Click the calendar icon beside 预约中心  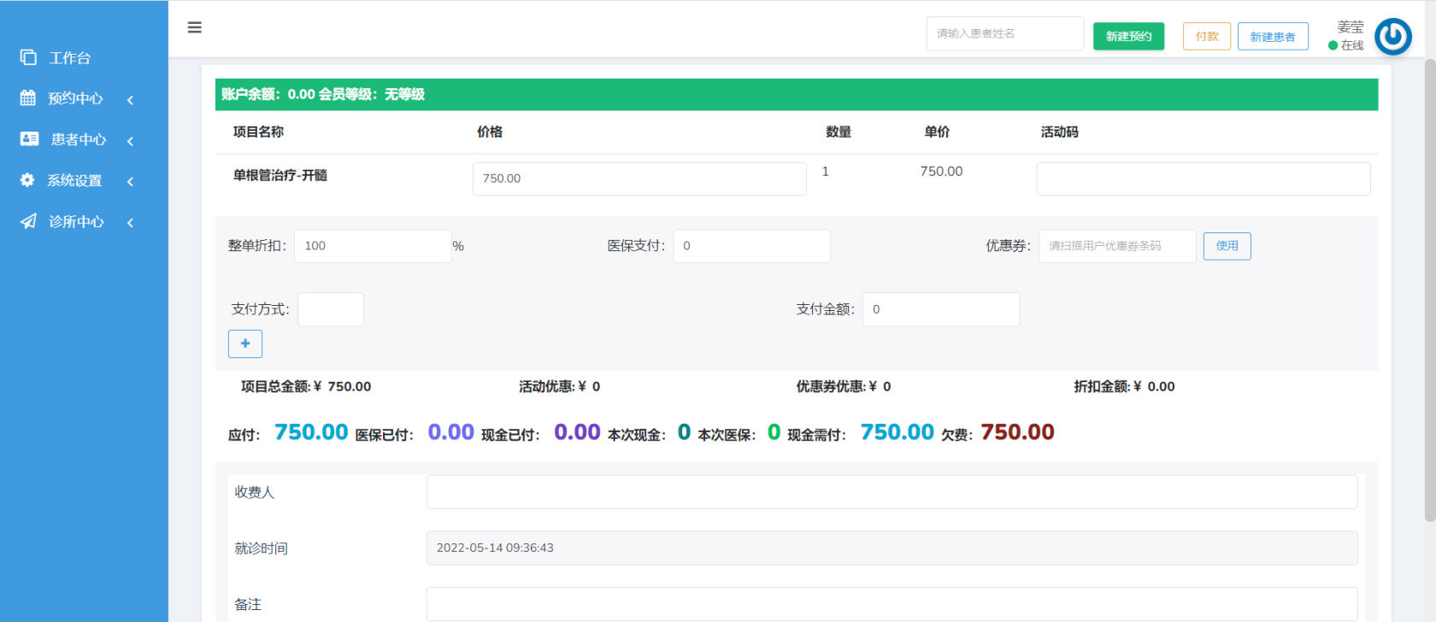(28, 97)
